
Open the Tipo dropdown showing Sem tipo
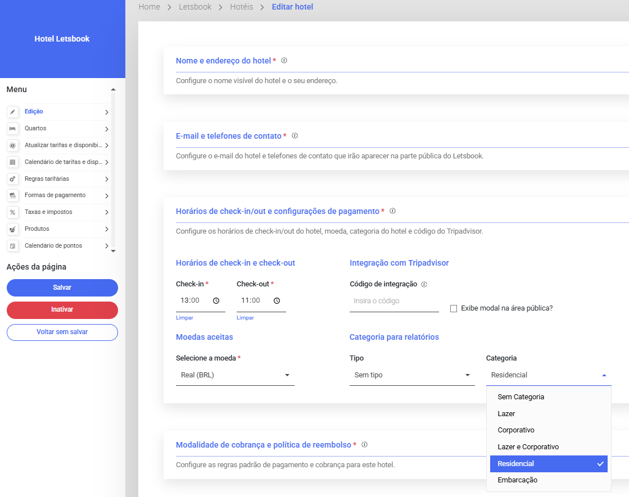pyautogui.click(x=412, y=375)
